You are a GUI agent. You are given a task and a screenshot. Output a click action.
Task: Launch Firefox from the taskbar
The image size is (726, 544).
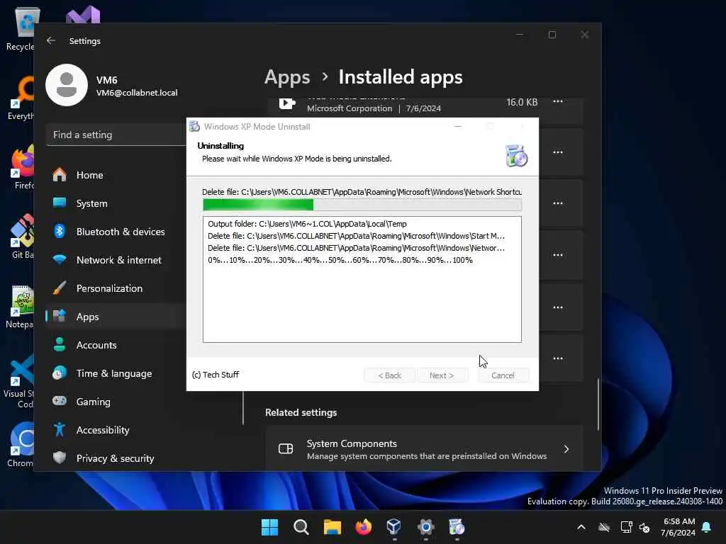pos(364,527)
